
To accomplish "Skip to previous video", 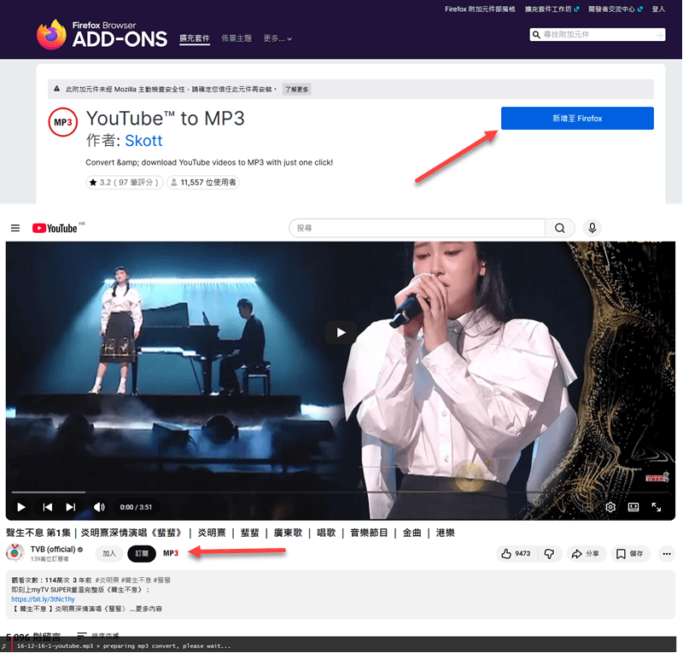I will click(x=48, y=507).
